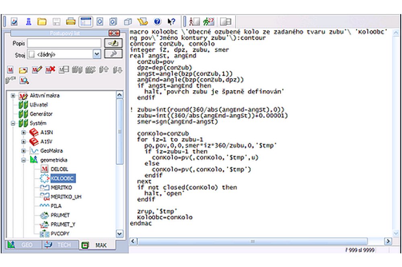Screen dimensions: 402x267
Task: Select the PILA macro
Action: pos(56,206)
